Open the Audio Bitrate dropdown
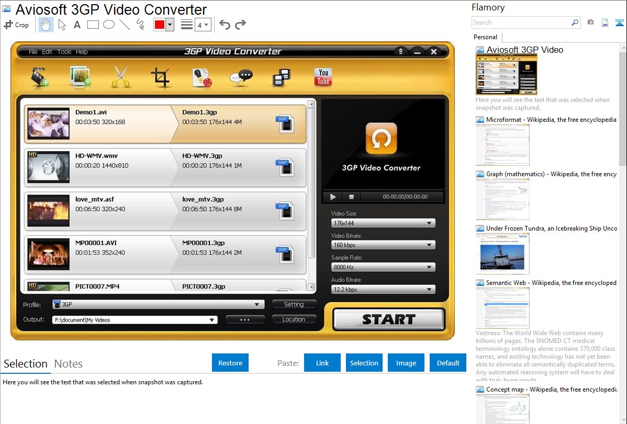The height and width of the screenshot is (424, 627). (383, 289)
